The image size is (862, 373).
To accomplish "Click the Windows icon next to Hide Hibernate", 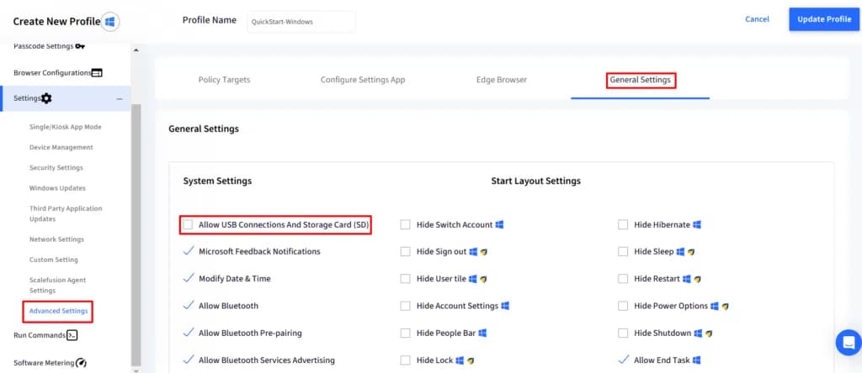I will (x=697, y=225).
